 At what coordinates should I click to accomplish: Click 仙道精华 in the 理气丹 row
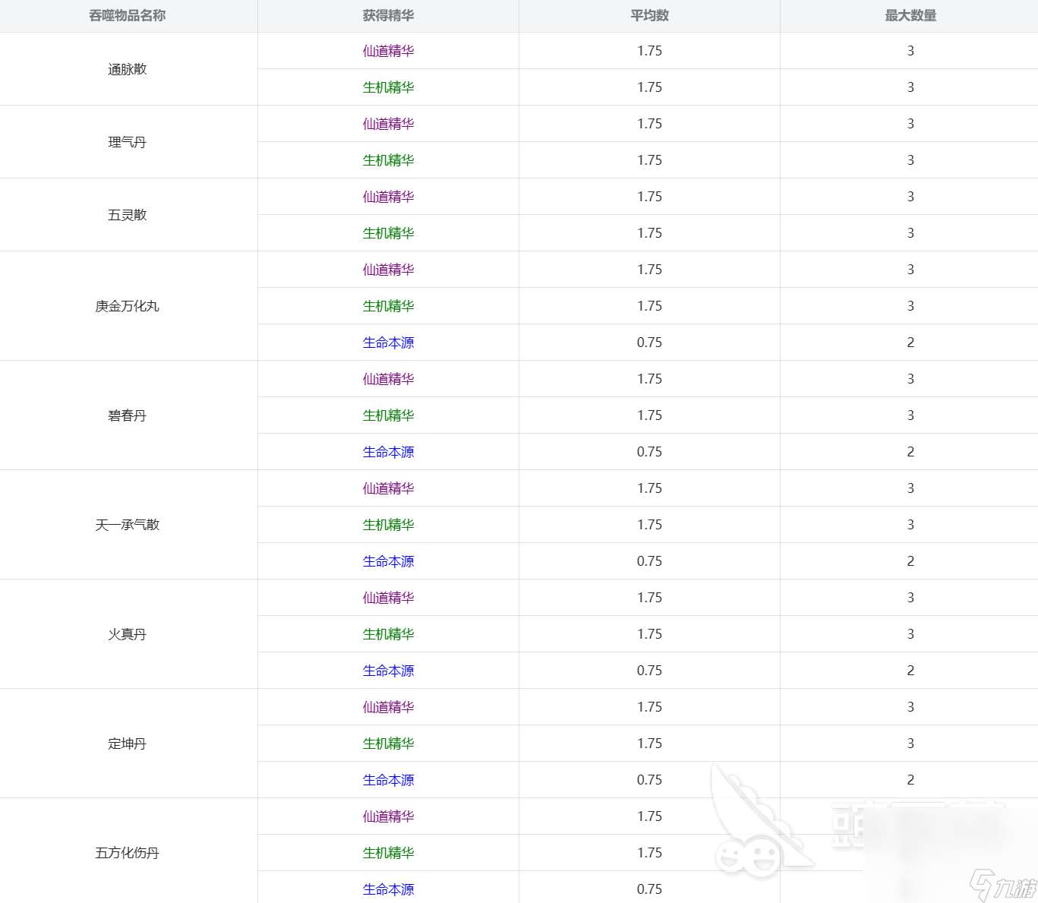click(388, 124)
